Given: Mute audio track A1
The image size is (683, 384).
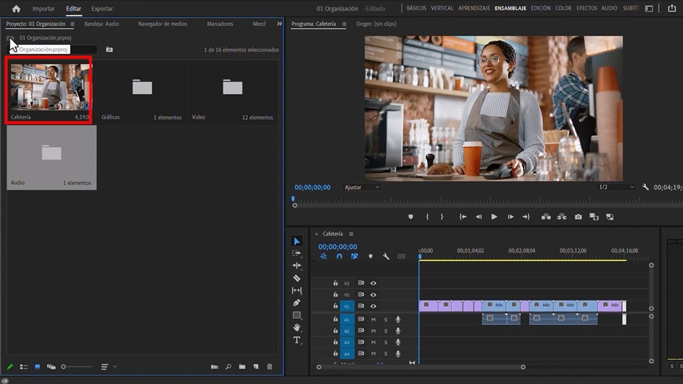Looking at the screenshot, I should tap(374, 319).
